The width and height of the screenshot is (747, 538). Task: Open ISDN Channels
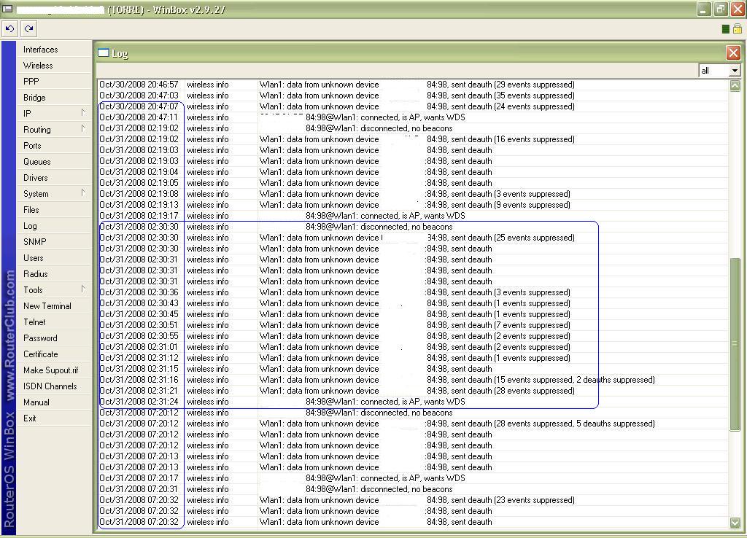coord(54,386)
